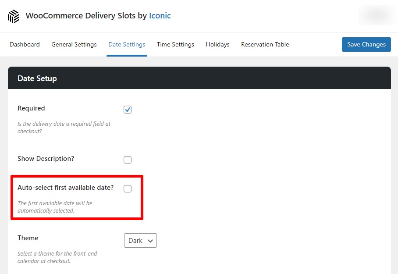This screenshot has width=398, height=274.
Task: Uncheck the Required checkbox
Action: [127, 109]
